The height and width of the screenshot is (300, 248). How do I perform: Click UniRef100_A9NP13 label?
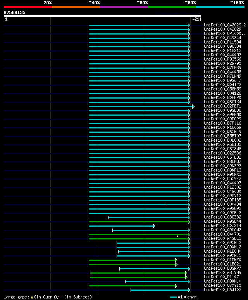tap(222, 170)
